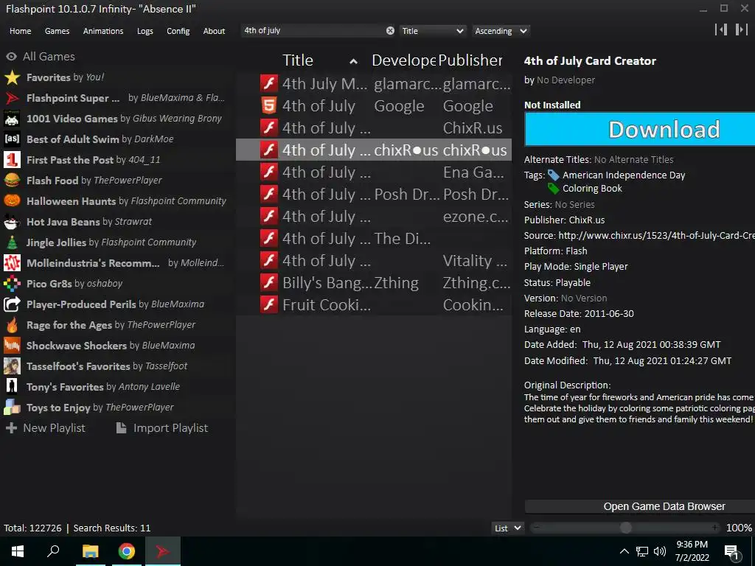Toggle the left sidebar visibility icon
This screenshot has height=566, width=755.
pos(721,29)
